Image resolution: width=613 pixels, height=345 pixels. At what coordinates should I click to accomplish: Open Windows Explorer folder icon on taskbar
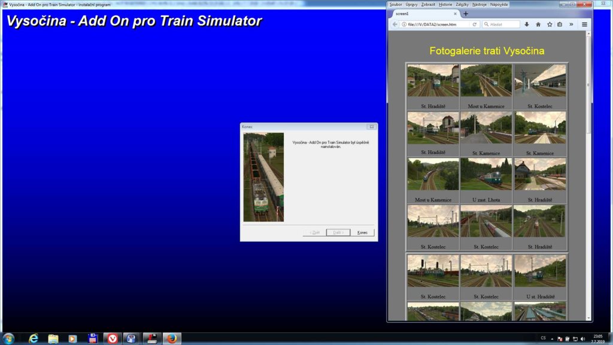[53, 338]
